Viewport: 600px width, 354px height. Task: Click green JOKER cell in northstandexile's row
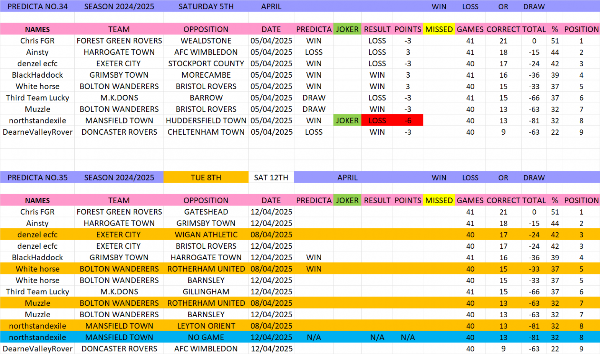coord(347,121)
